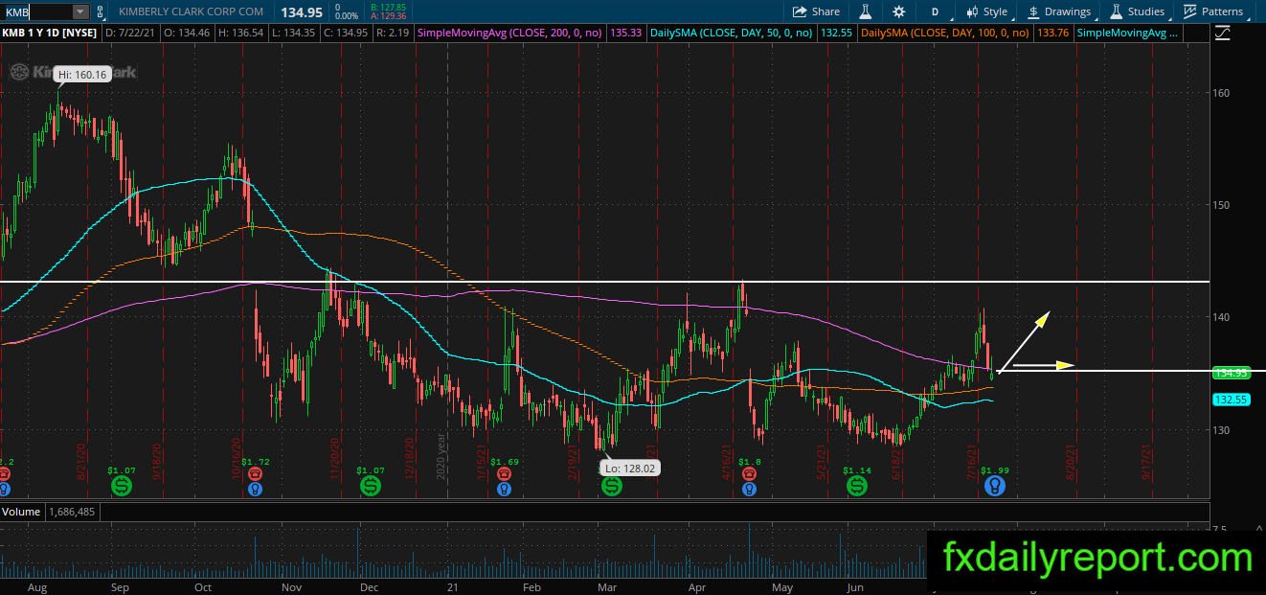The height and width of the screenshot is (595, 1266).
Task: Open chart settings gear icon
Action: (x=898, y=11)
